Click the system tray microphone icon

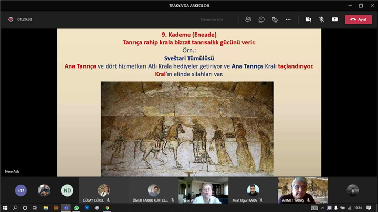coord(336,208)
